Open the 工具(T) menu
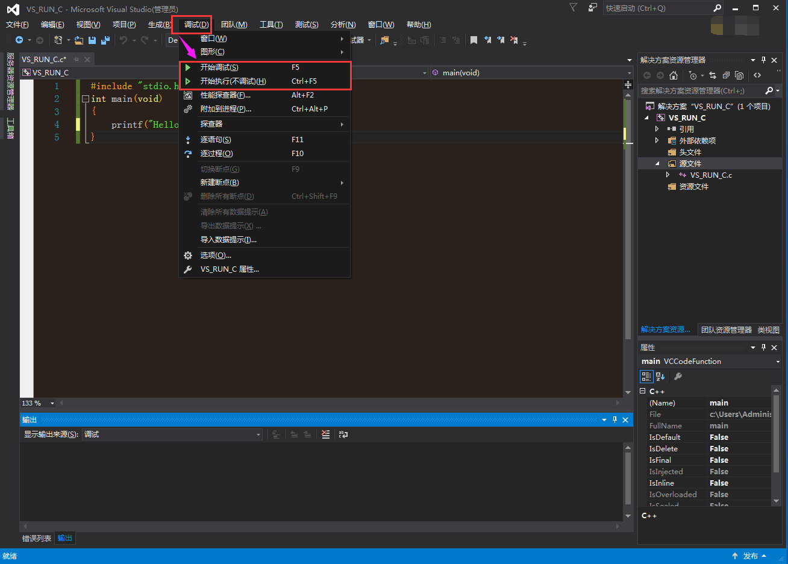The width and height of the screenshot is (788, 564). [x=271, y=25]
